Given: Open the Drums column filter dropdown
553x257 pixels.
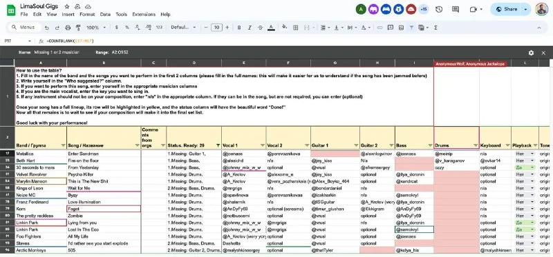Looking at the screenshot, I should pos(475,145).
